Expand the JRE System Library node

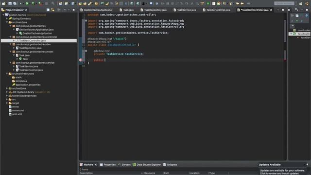tap(7, 92)
